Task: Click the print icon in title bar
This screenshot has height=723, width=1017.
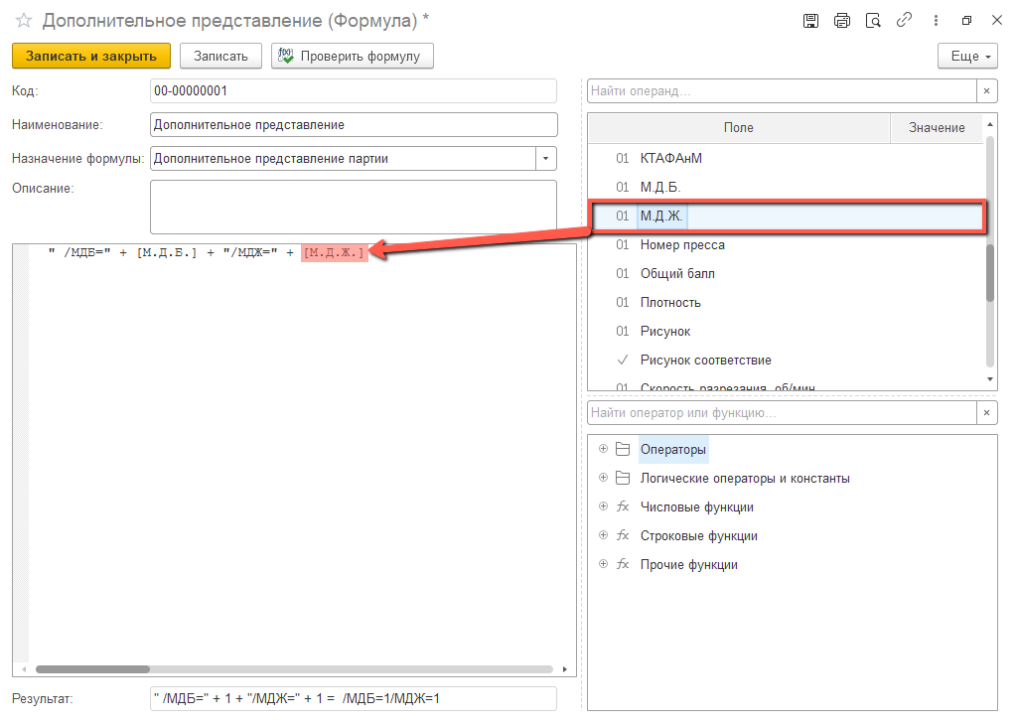Action: point(842,21)
